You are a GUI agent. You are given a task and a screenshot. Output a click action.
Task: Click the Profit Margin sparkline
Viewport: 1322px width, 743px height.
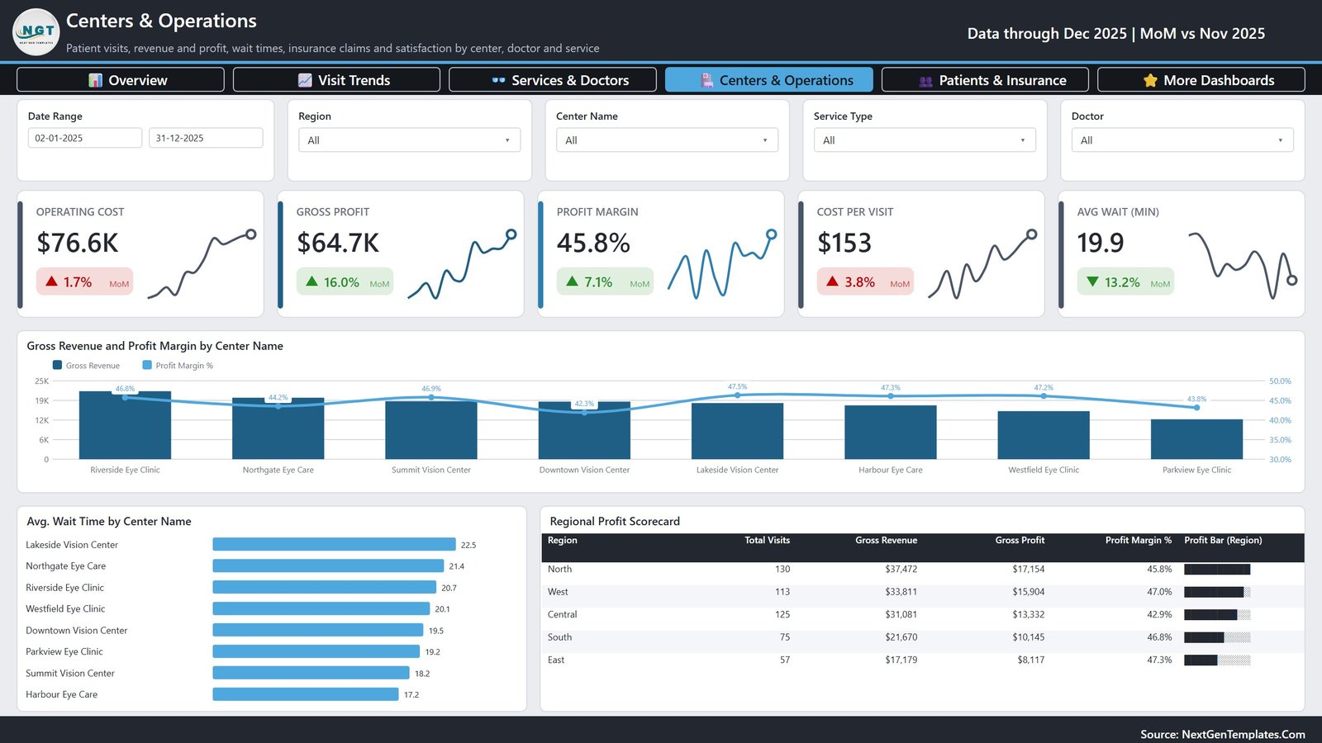[x=723, y=263]
